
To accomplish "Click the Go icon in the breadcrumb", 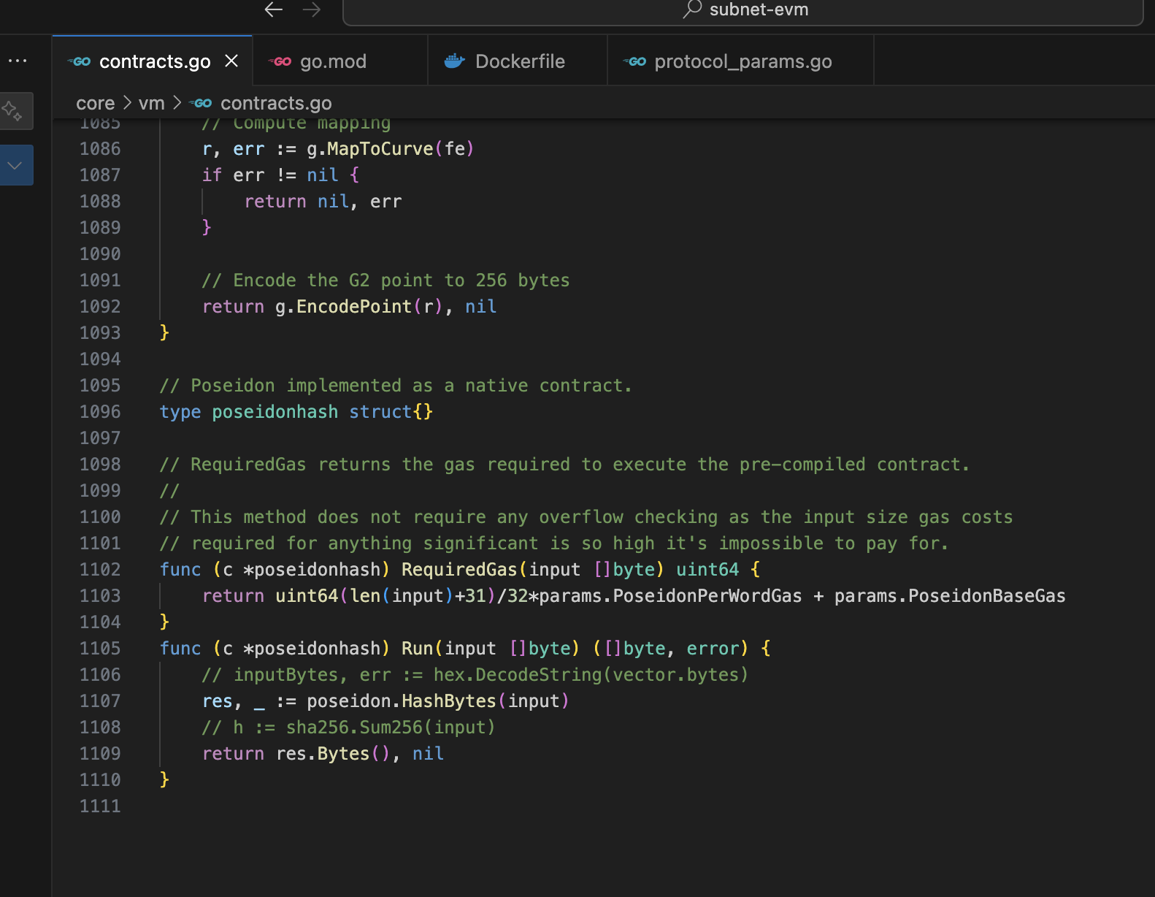I will (x=201, y=103).
